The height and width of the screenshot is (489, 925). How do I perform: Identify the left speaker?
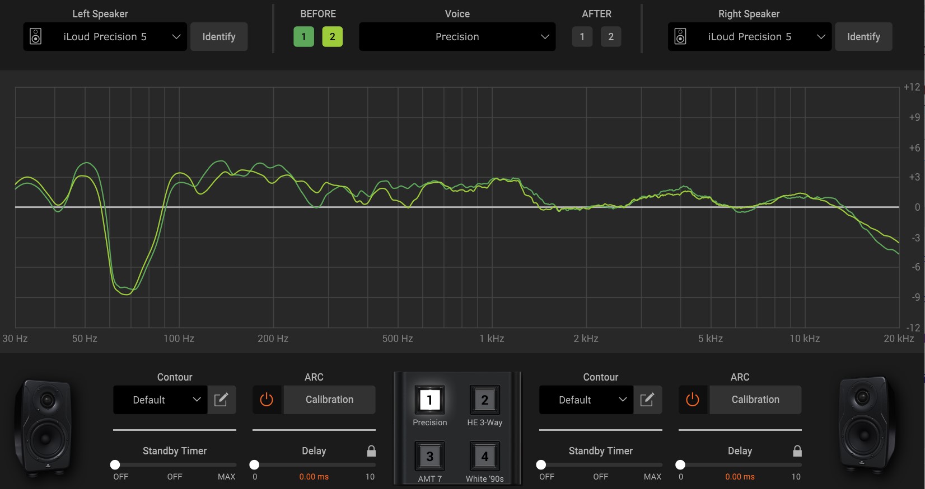click(219, 37)
